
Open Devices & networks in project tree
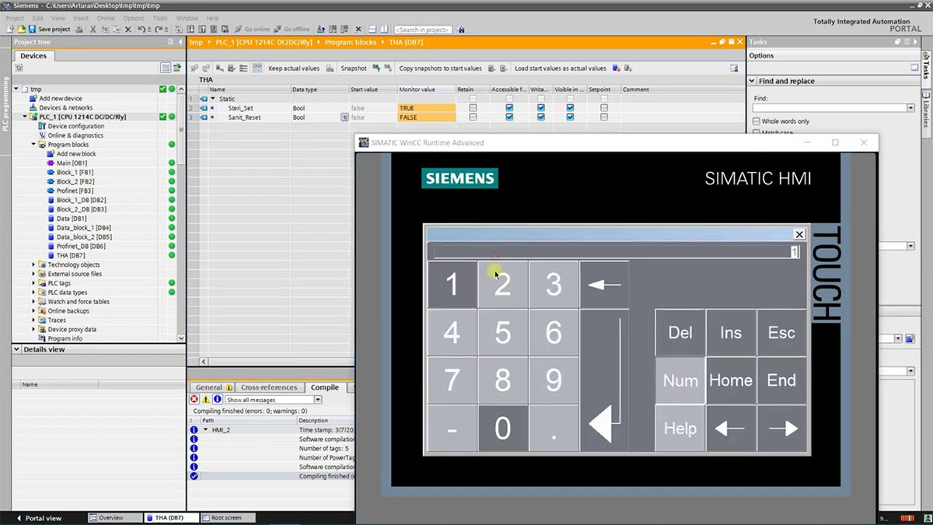click(65, 107)
